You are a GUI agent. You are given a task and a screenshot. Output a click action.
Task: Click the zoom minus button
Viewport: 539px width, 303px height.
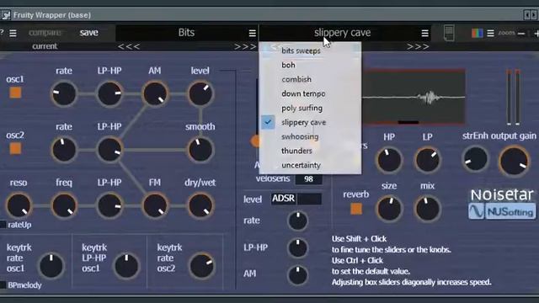pyautogui.click(x=520, y=34)
